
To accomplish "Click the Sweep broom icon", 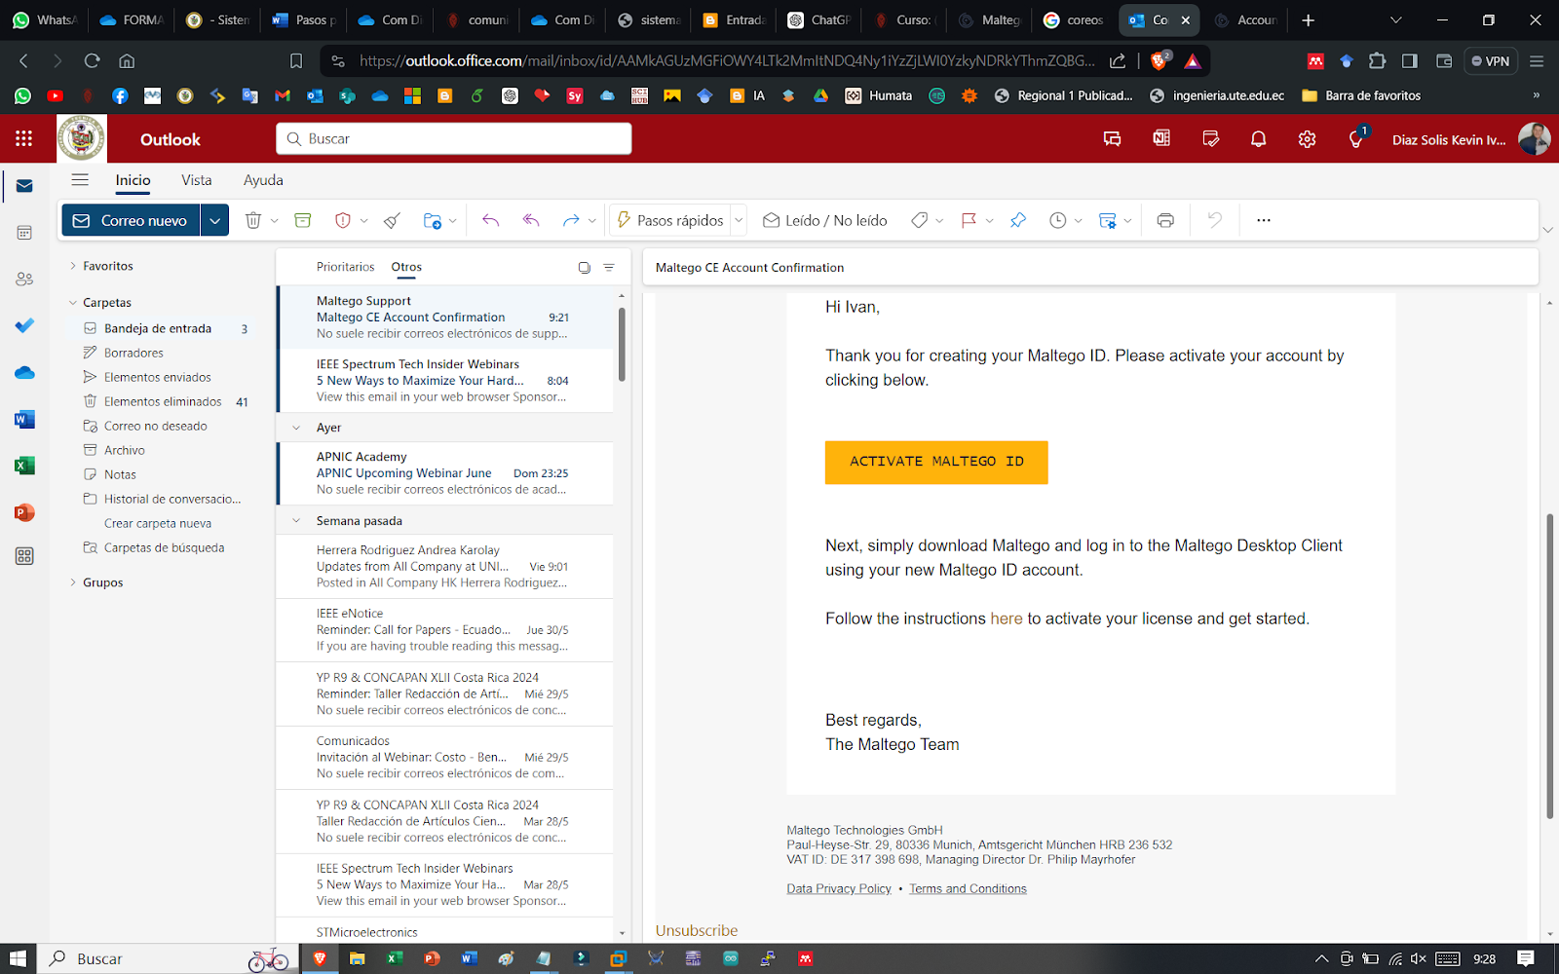I will pyautogui.click(x=392, y=220).
